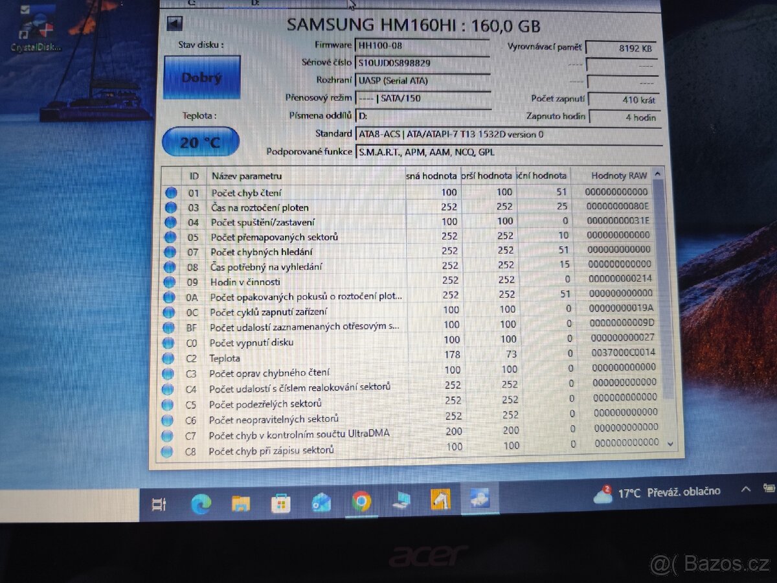Click RAW value 00000000080E

(x=616, y=207)
